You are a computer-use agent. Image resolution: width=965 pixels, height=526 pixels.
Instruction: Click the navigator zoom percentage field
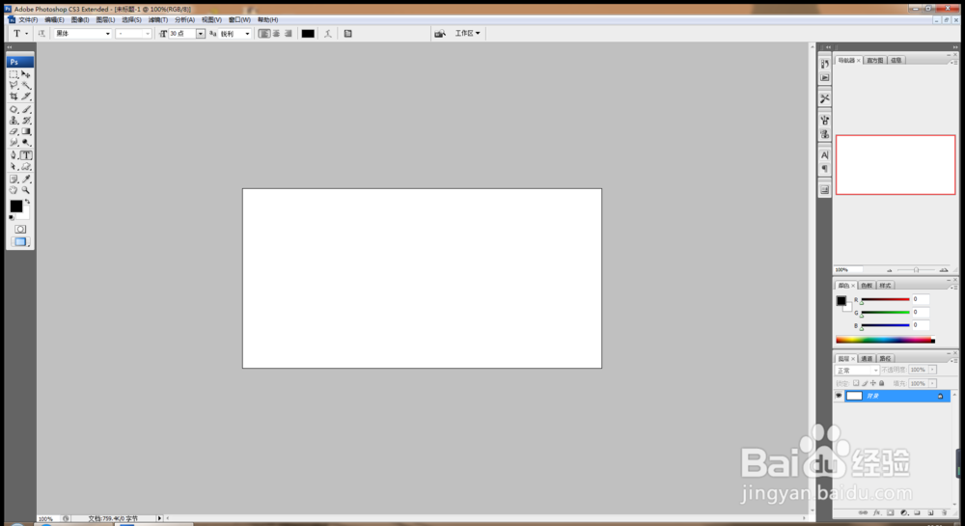[x=847, y=270]
